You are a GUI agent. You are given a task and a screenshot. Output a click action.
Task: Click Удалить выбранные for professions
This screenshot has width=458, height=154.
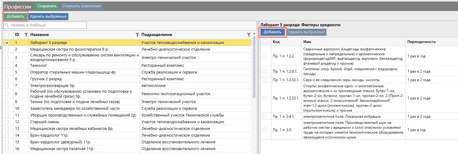48,16
